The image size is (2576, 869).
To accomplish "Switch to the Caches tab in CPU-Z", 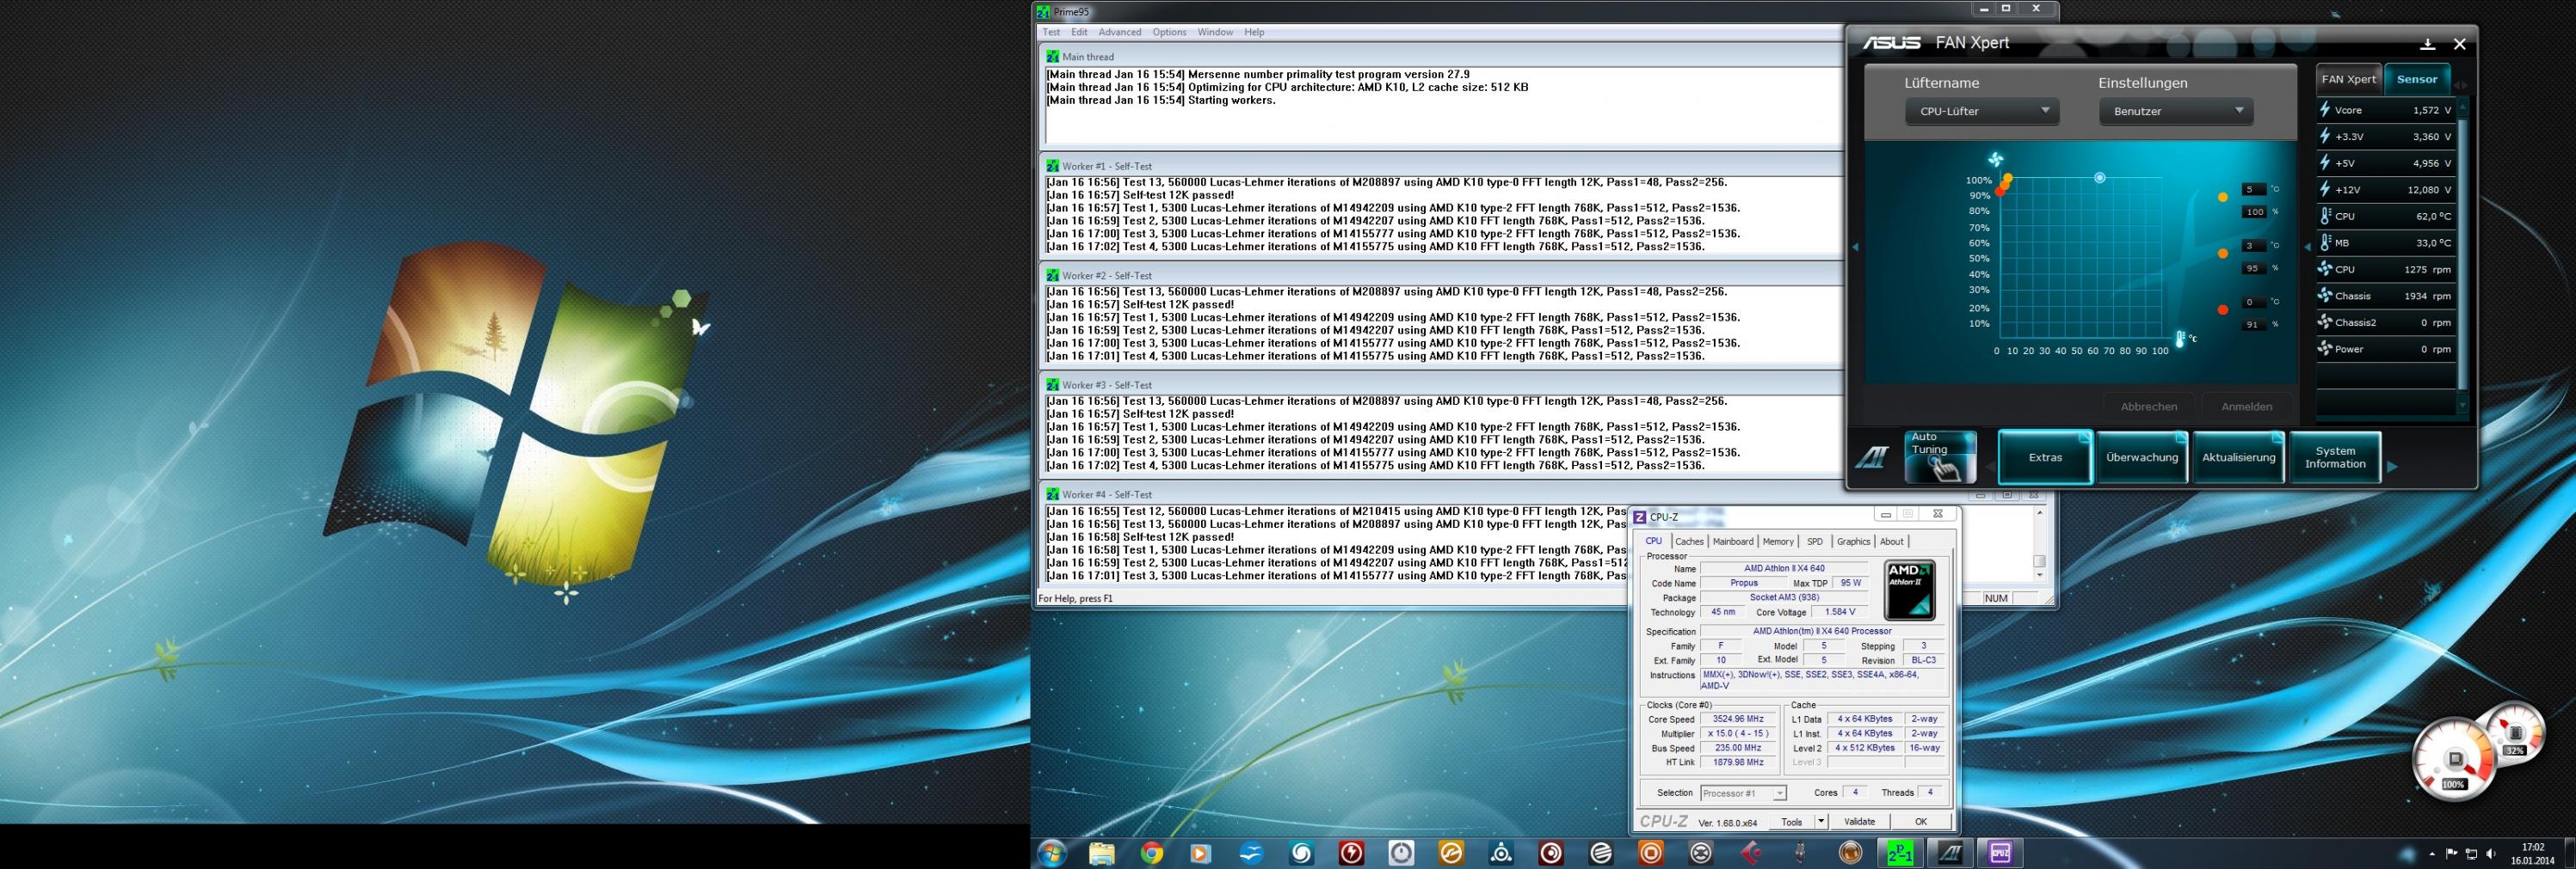I will [x=1689, y=542].
